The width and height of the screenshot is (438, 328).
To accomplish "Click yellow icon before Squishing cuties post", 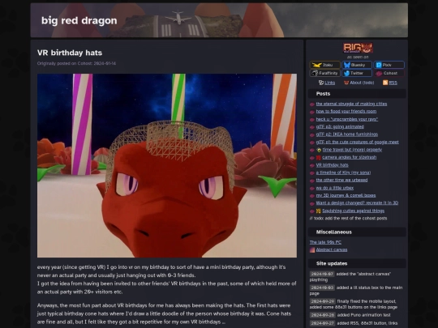I will click(x=319, y=211).
